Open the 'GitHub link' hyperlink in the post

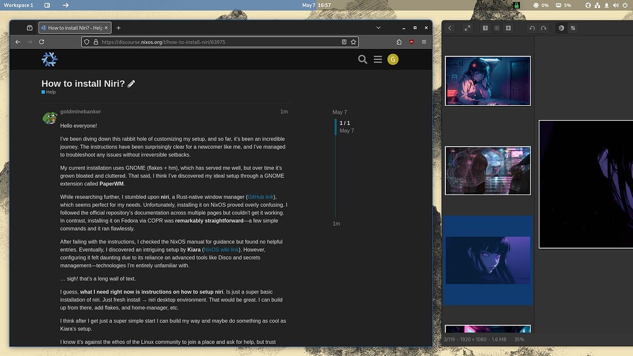tap(261, 196)
